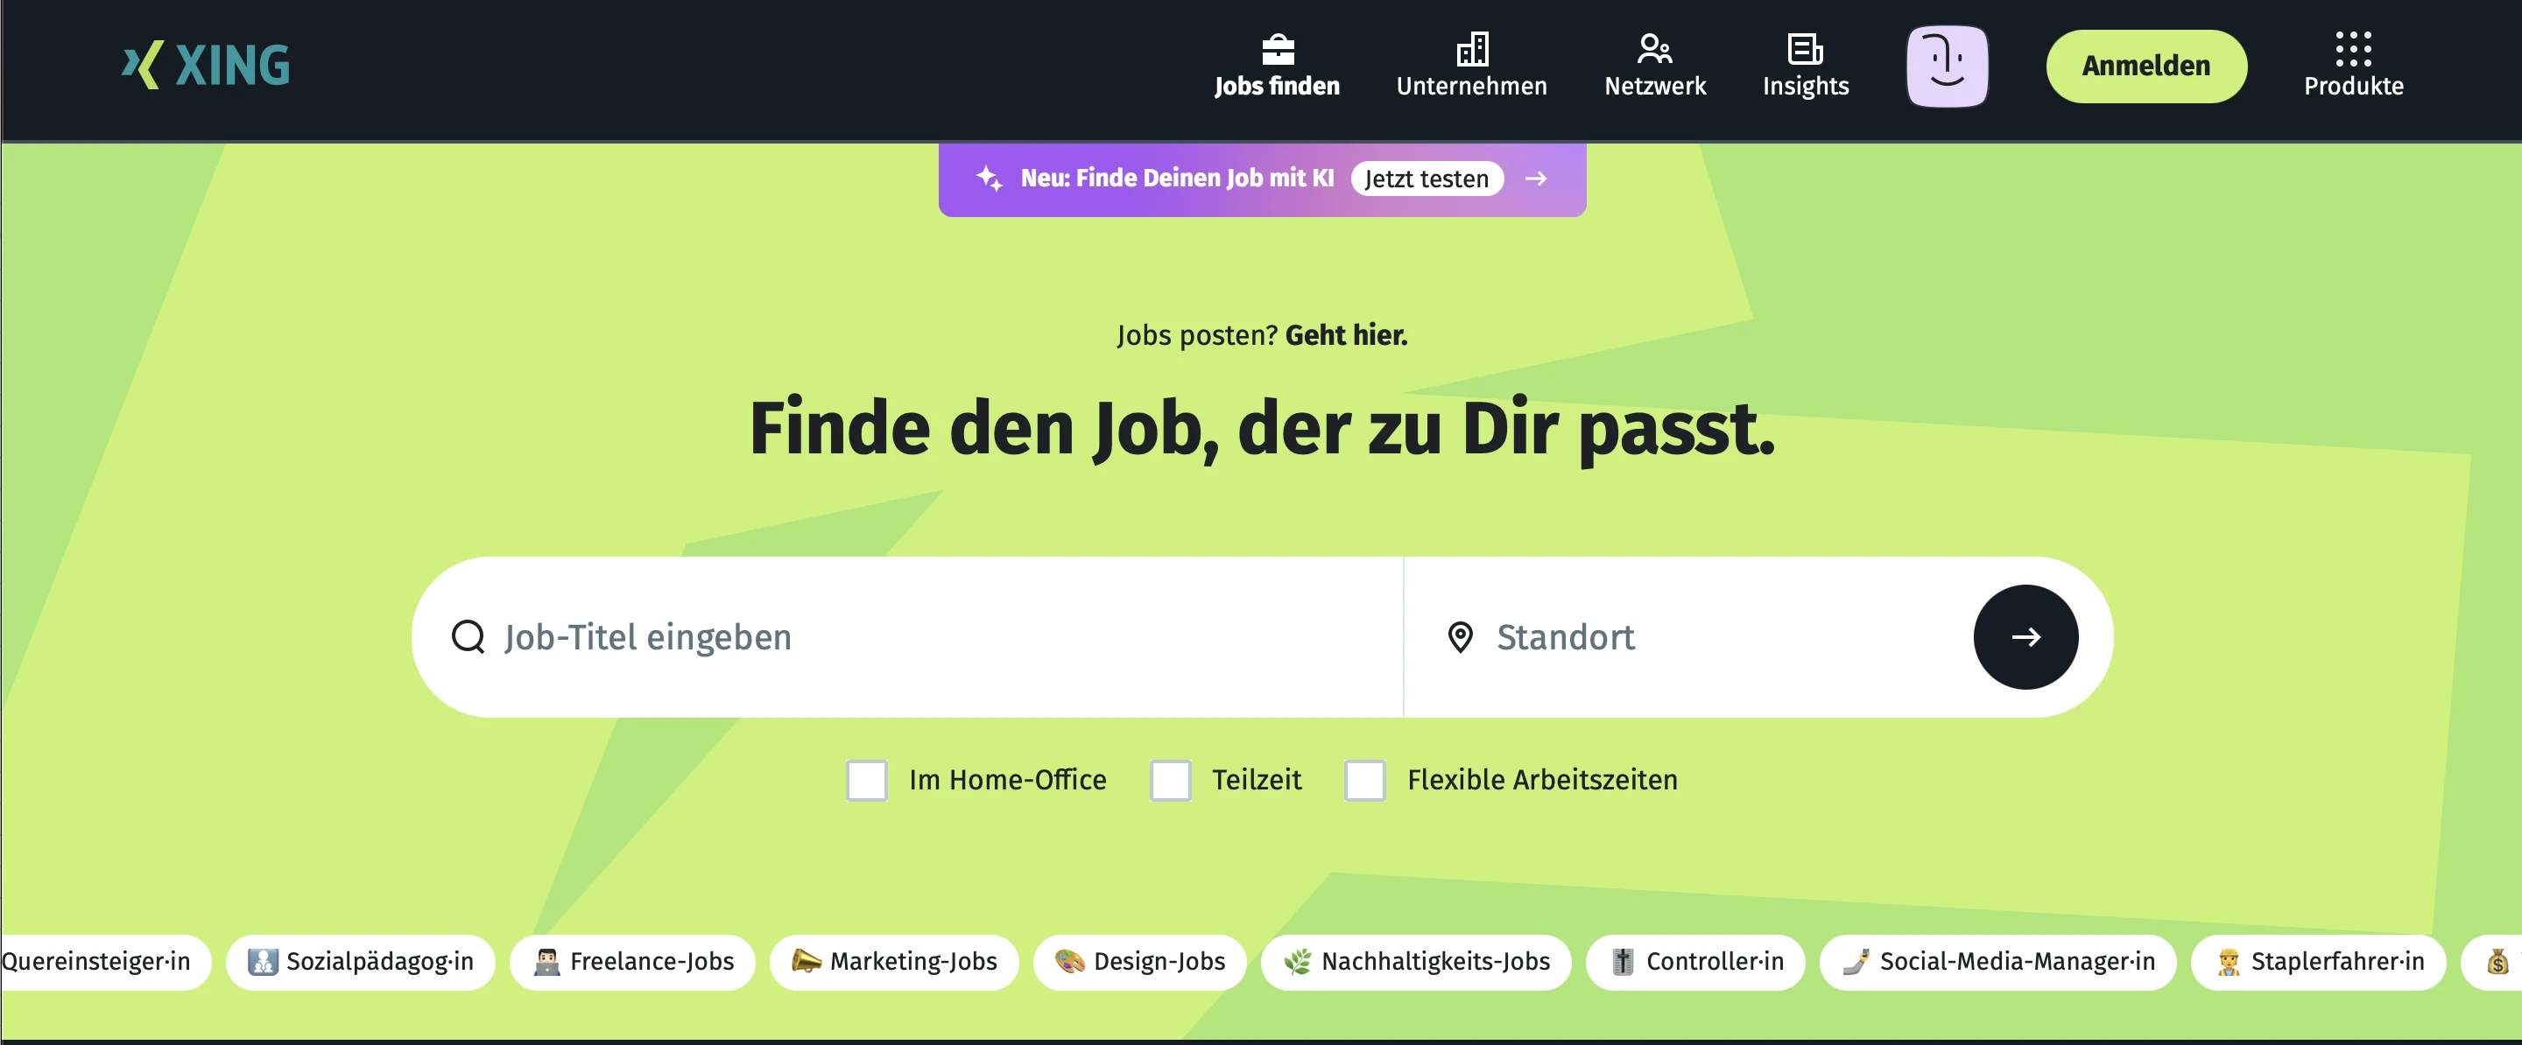
Task: Select the Design-Jobs chip
Action: (1139, 962)
